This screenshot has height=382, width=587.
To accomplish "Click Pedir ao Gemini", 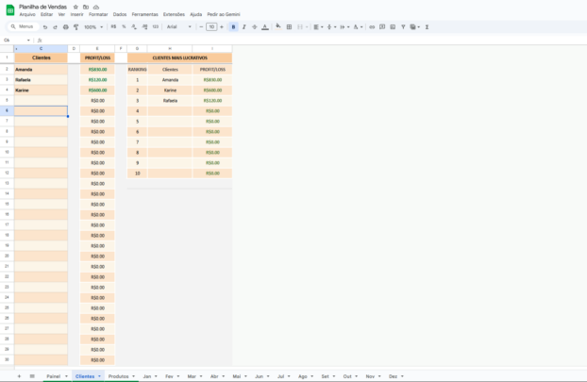I will [x=224, y=15].
